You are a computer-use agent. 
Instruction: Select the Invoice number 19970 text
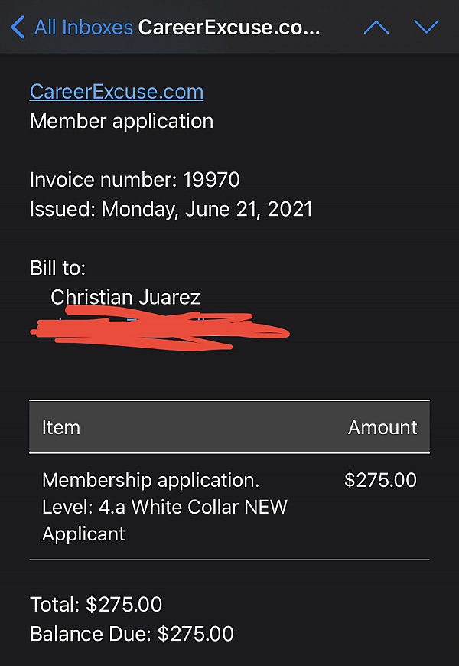[135, 180]
